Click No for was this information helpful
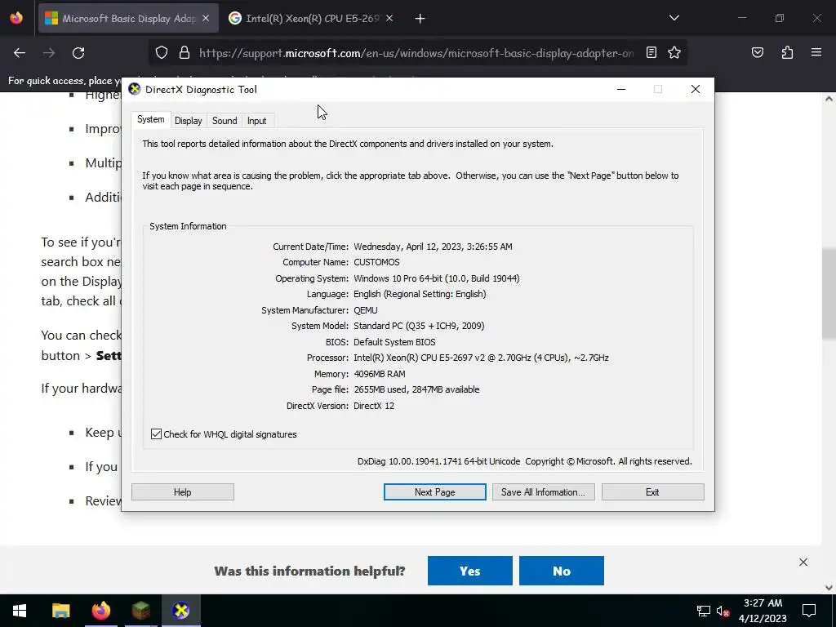The image size is (836, 627). pos(562,571)
